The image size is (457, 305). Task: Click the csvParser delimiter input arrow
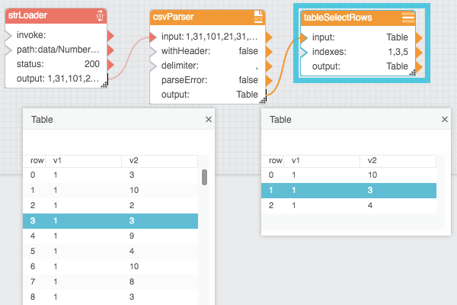(153, 66)
